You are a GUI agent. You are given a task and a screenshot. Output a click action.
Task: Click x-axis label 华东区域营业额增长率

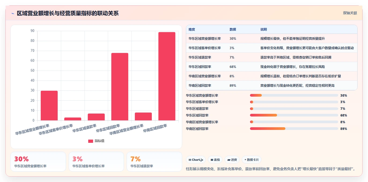click(32, 129)
